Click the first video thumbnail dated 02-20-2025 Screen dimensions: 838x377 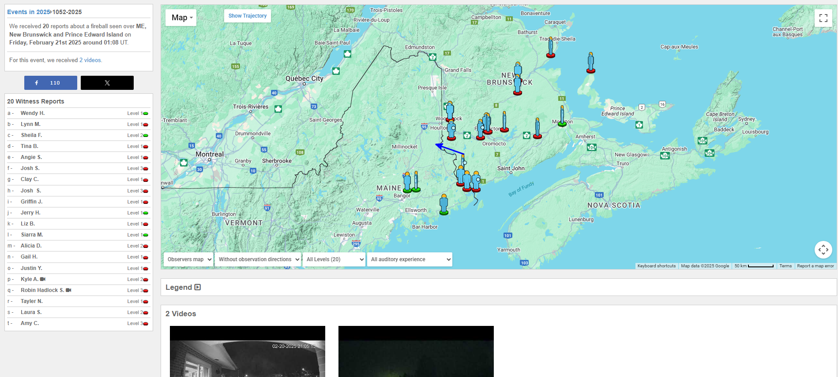coord(248,351)
